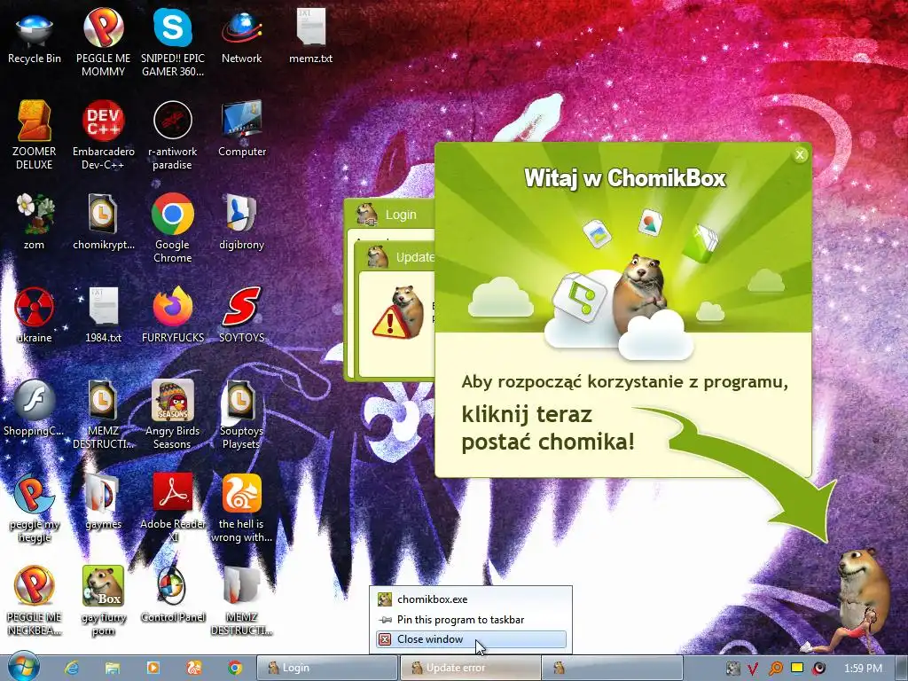Select the Network desktop icon
This screenshot has height=681, width=908.
[241, 37]
